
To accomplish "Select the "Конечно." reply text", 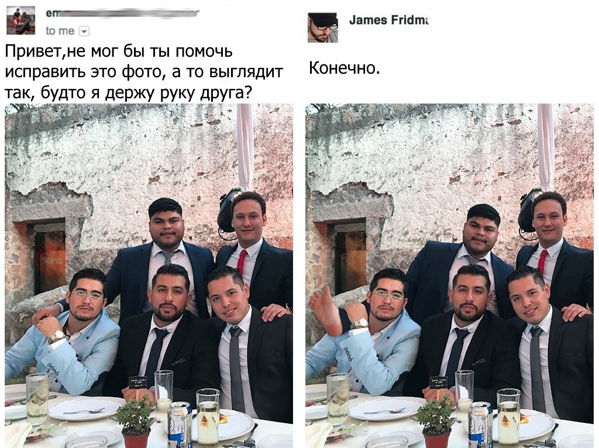I will click(344, 68).
